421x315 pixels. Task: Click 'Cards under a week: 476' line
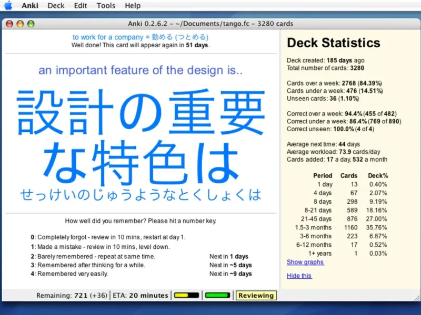coord(335,91)
